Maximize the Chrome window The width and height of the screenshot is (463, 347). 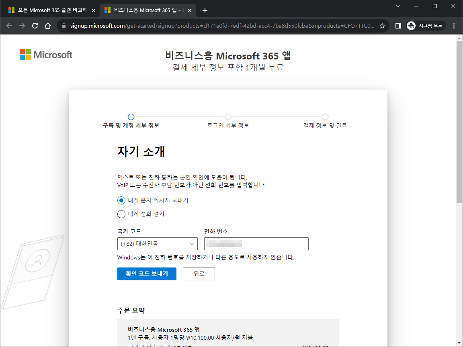coord(434,6)
